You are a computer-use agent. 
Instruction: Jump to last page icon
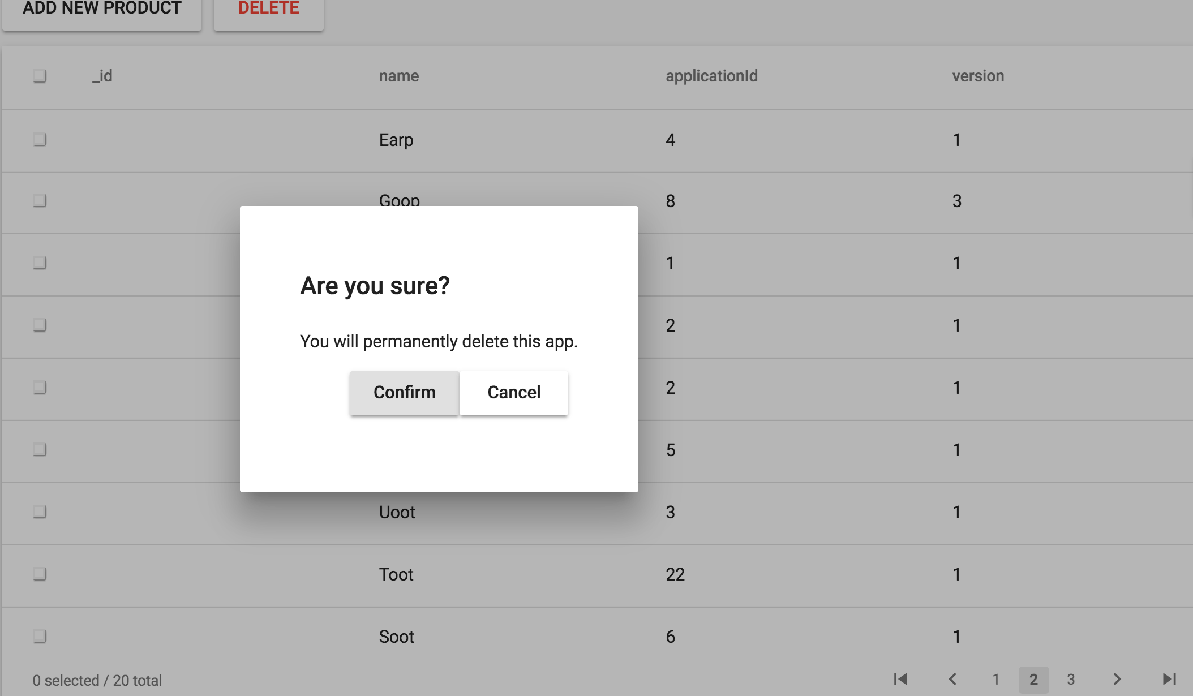click(1169, 679)
